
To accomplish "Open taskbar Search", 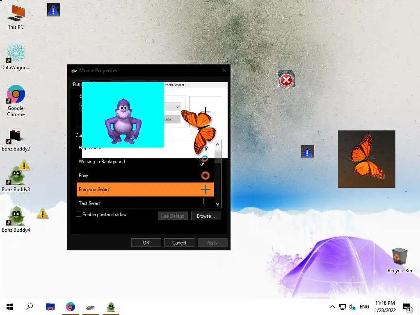I will click(x=30, y=307).
